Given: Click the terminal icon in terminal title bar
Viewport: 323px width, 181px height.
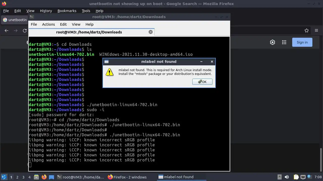Looking at the screenshot, I should click(x=32, y=17).
